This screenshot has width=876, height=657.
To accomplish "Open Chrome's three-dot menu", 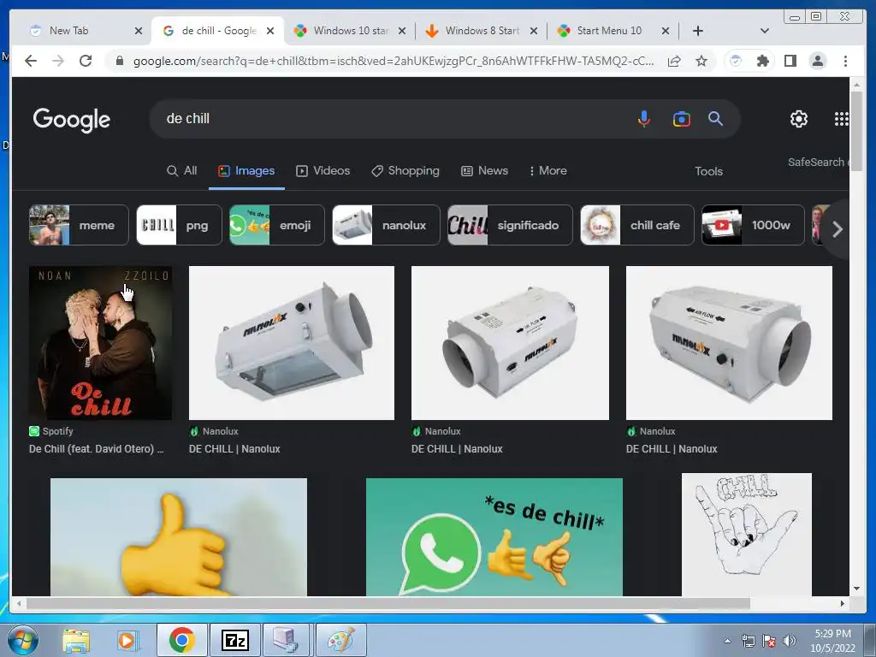I will (x=845, y=61).
